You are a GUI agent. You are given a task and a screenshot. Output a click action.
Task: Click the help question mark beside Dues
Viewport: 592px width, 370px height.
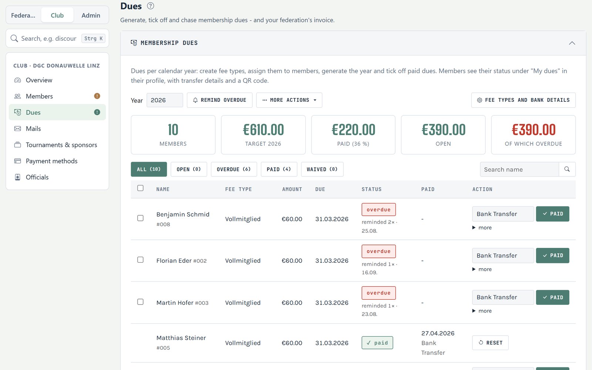[150, 6]
